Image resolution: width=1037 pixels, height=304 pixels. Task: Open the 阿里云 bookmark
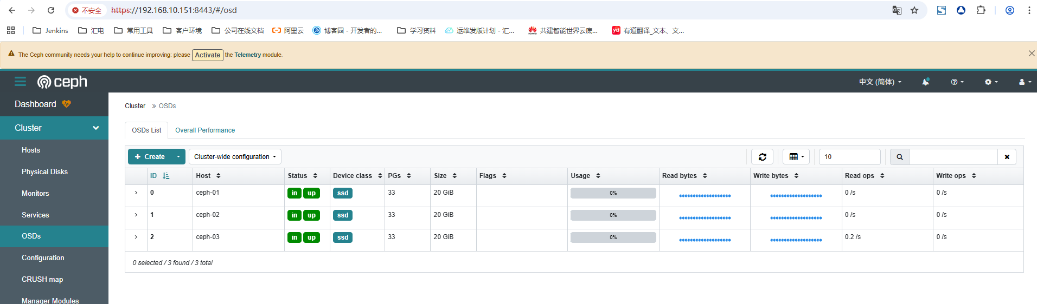pos(288,30)
